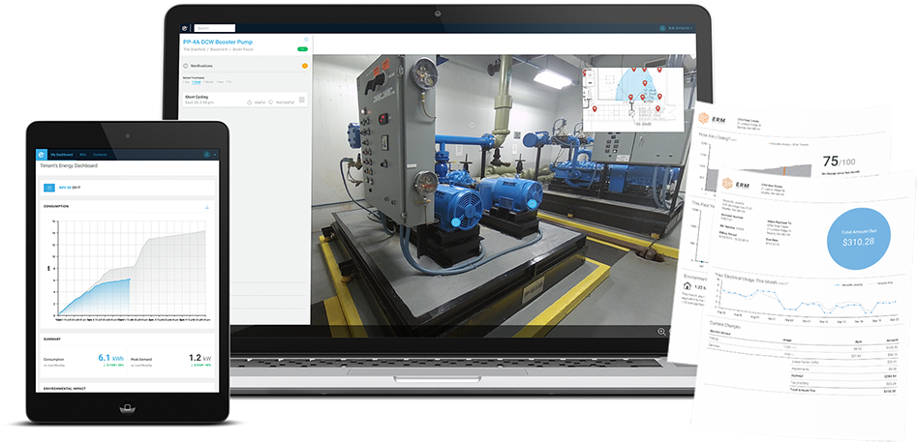Switch to Bills tab on tablet
Viewport: 917px width, 442px height.
(x=82, y=155)
